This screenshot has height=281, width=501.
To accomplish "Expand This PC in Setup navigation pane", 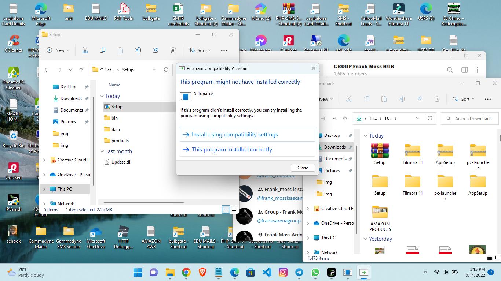I will tap(44, 189).
